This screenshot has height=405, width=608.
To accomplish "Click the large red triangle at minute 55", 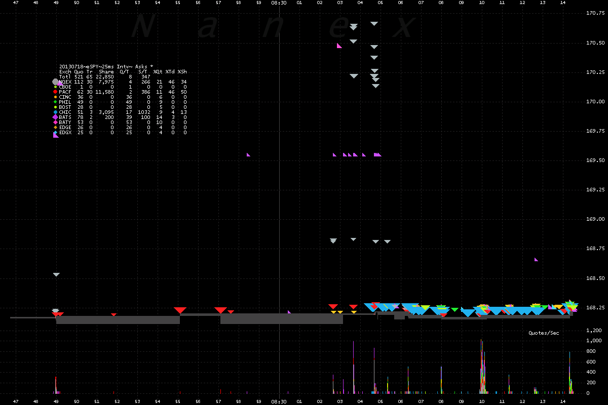I will (180, 310).
